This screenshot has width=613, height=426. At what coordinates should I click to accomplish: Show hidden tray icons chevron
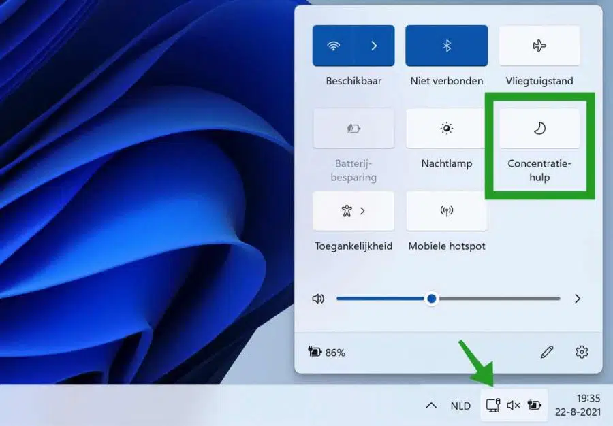(431, 406)
